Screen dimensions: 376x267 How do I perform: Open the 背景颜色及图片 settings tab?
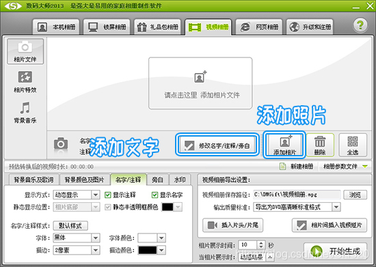tap(84, 180)
